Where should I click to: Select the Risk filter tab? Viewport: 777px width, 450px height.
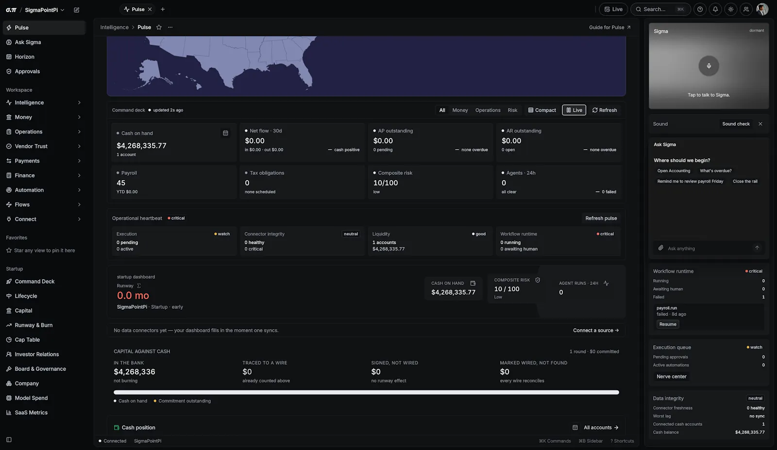coord(512,110)
